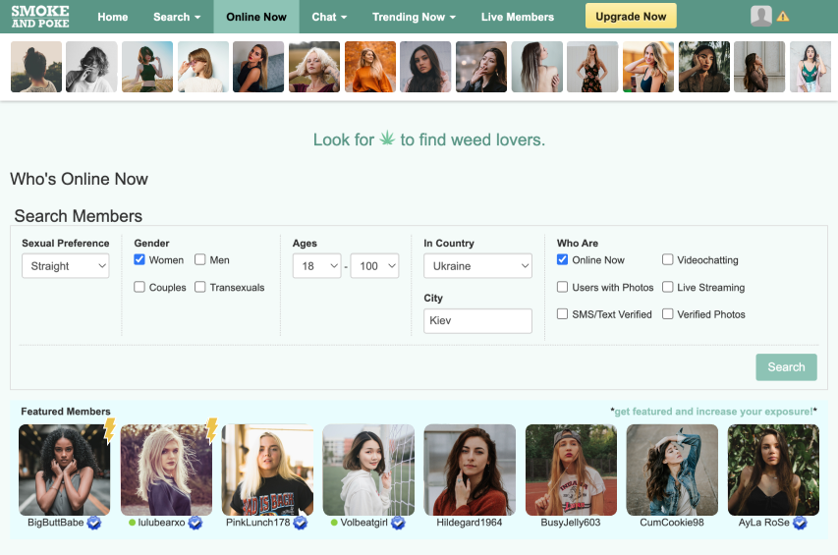Click the green online dot beside lulubearxo
Viewport: 838px width, 555px height.
pyautogui.click(x=132, y=523)
